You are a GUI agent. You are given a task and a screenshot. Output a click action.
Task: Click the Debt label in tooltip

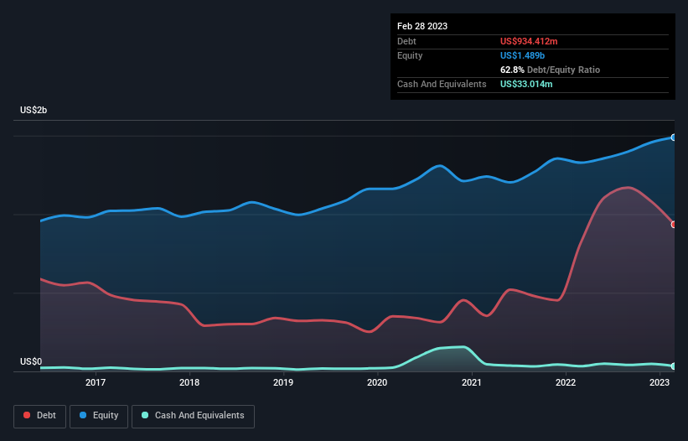(406, 41)
